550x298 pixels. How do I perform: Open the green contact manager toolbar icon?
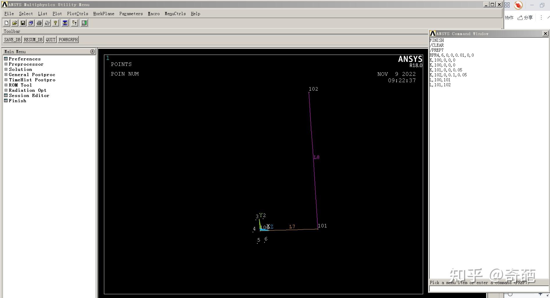[84, 23]
